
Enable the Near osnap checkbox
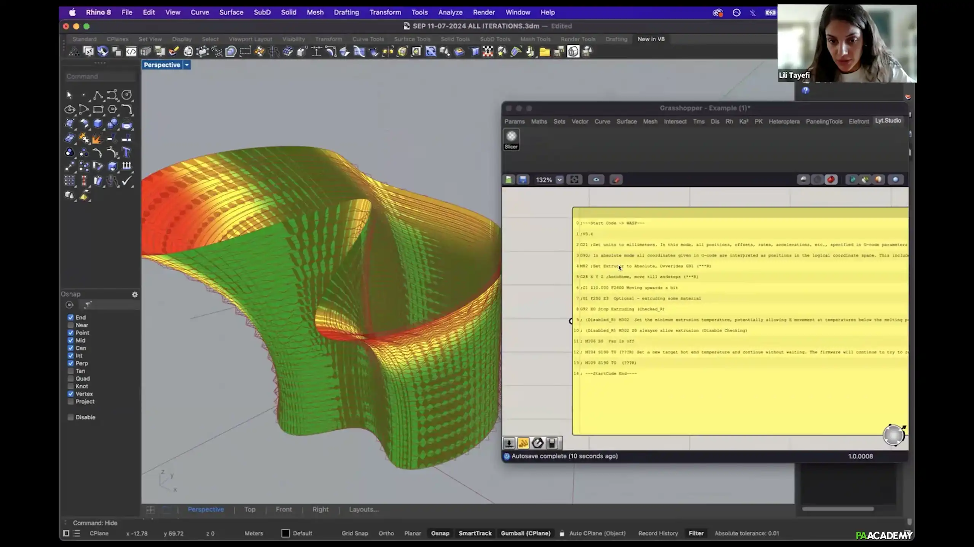point(71,325)
